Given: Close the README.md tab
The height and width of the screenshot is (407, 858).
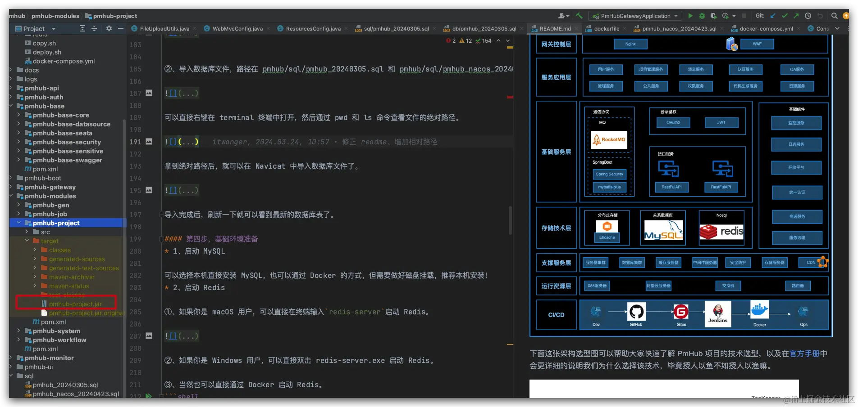Looking at the screenshot, I should [x=576, y=28].
